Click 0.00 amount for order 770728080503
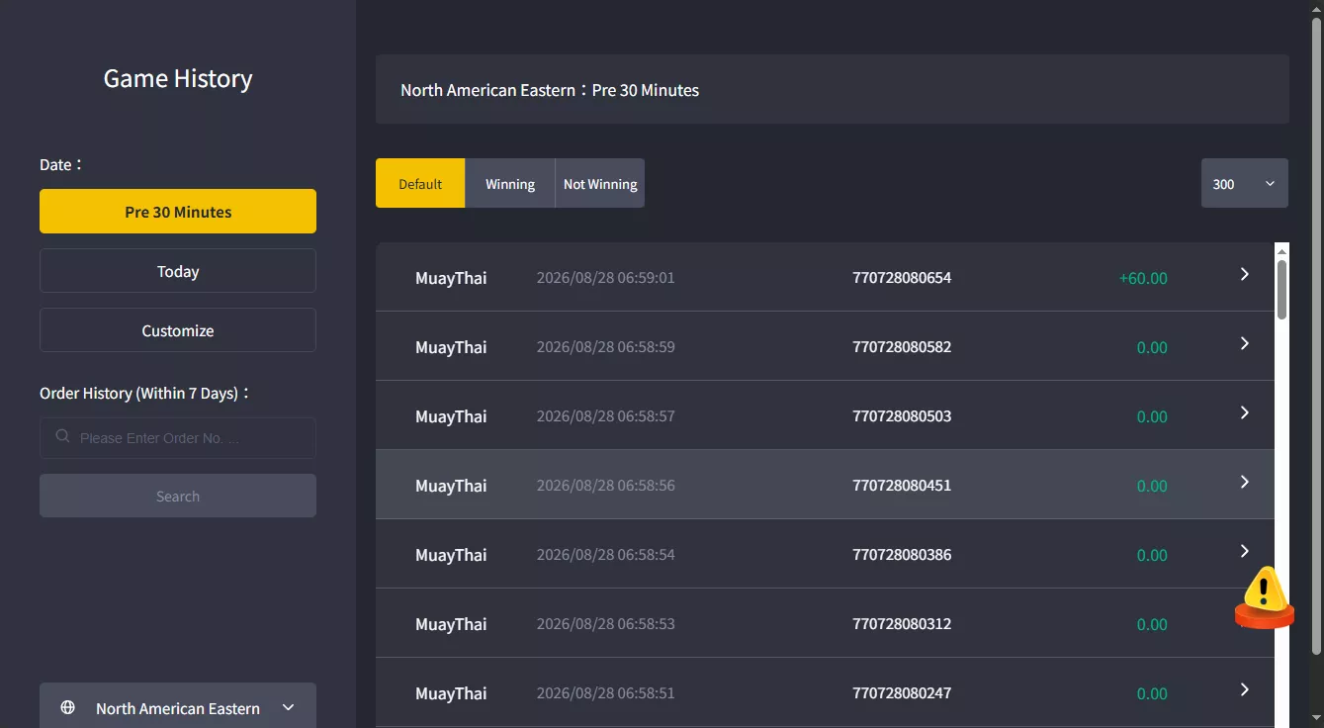Viewport: 1324px width, 728px height. [1152, 416]
